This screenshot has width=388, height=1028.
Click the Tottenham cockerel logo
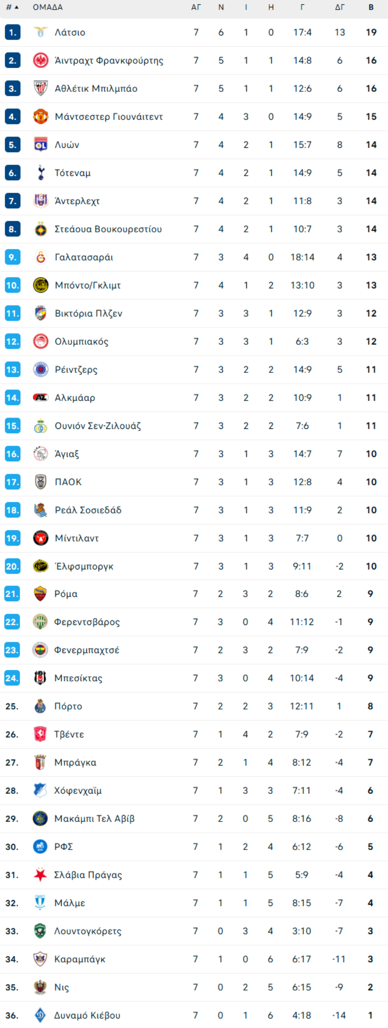click(x=41, y=173)
